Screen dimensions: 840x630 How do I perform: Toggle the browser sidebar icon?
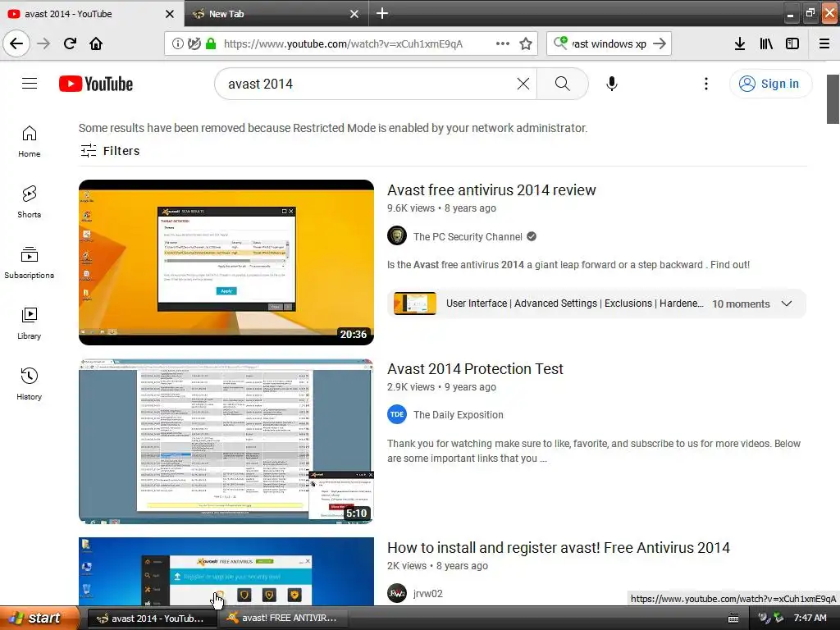[792, 44]
